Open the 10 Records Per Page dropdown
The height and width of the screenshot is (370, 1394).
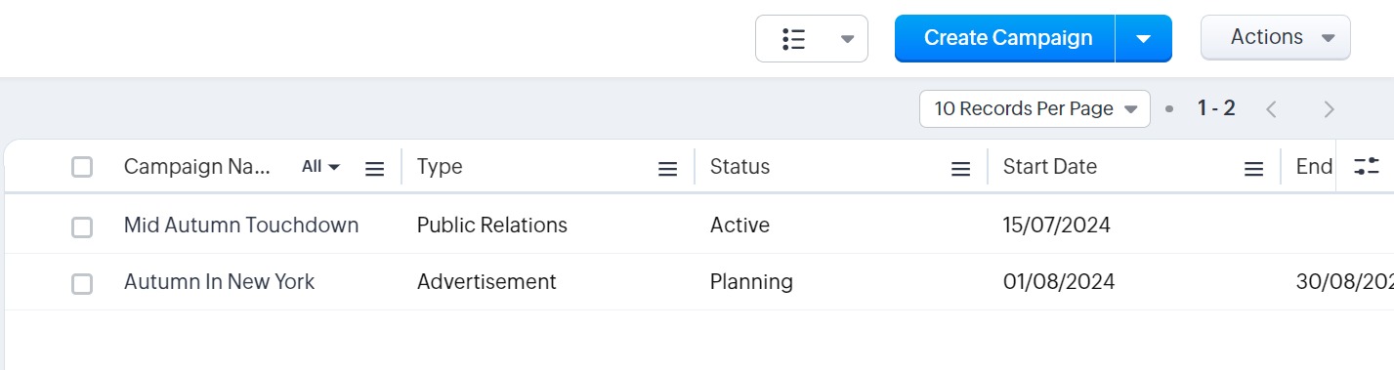[1035, 108]
